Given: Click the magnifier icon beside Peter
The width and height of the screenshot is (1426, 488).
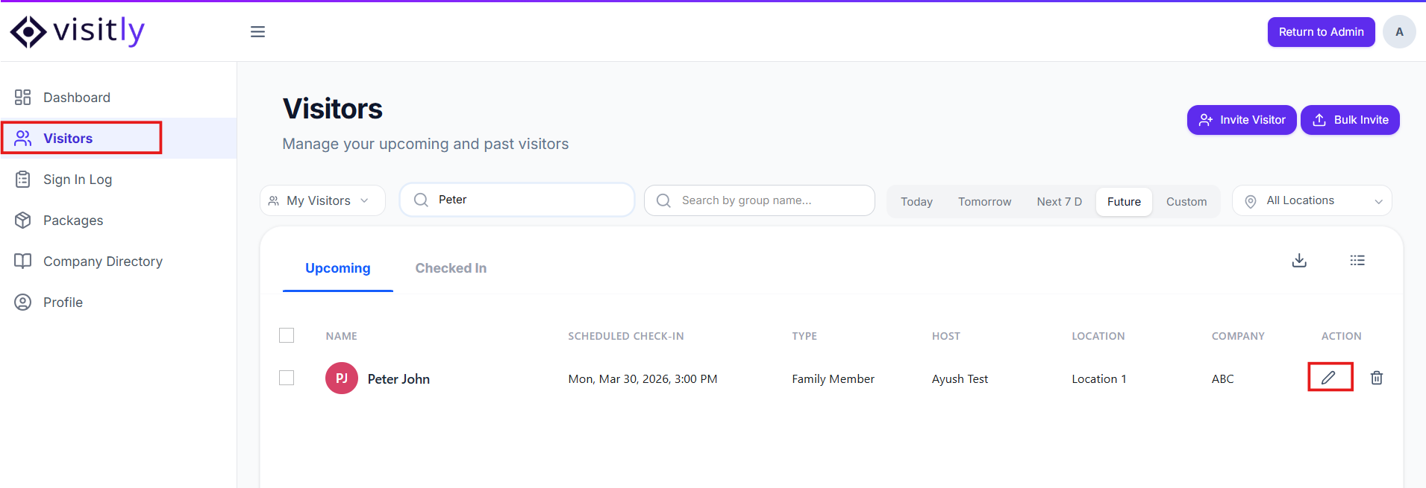Looking at the screenshot, I should click(x=421, y=200).
